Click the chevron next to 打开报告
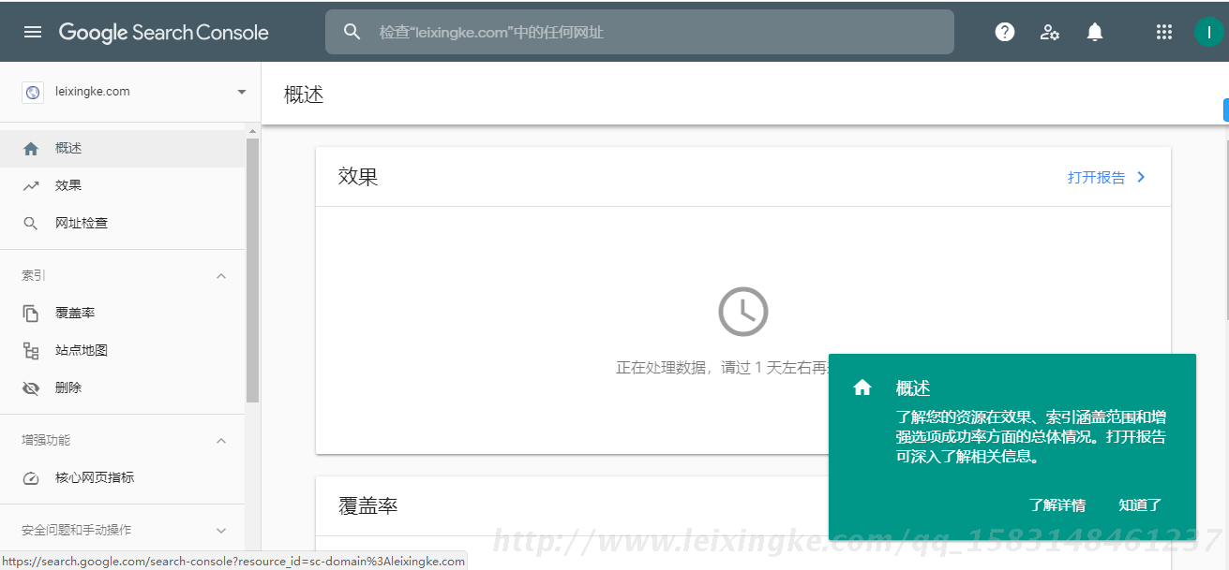Screen dimensions: 1229x570 tap(1141, 177)
